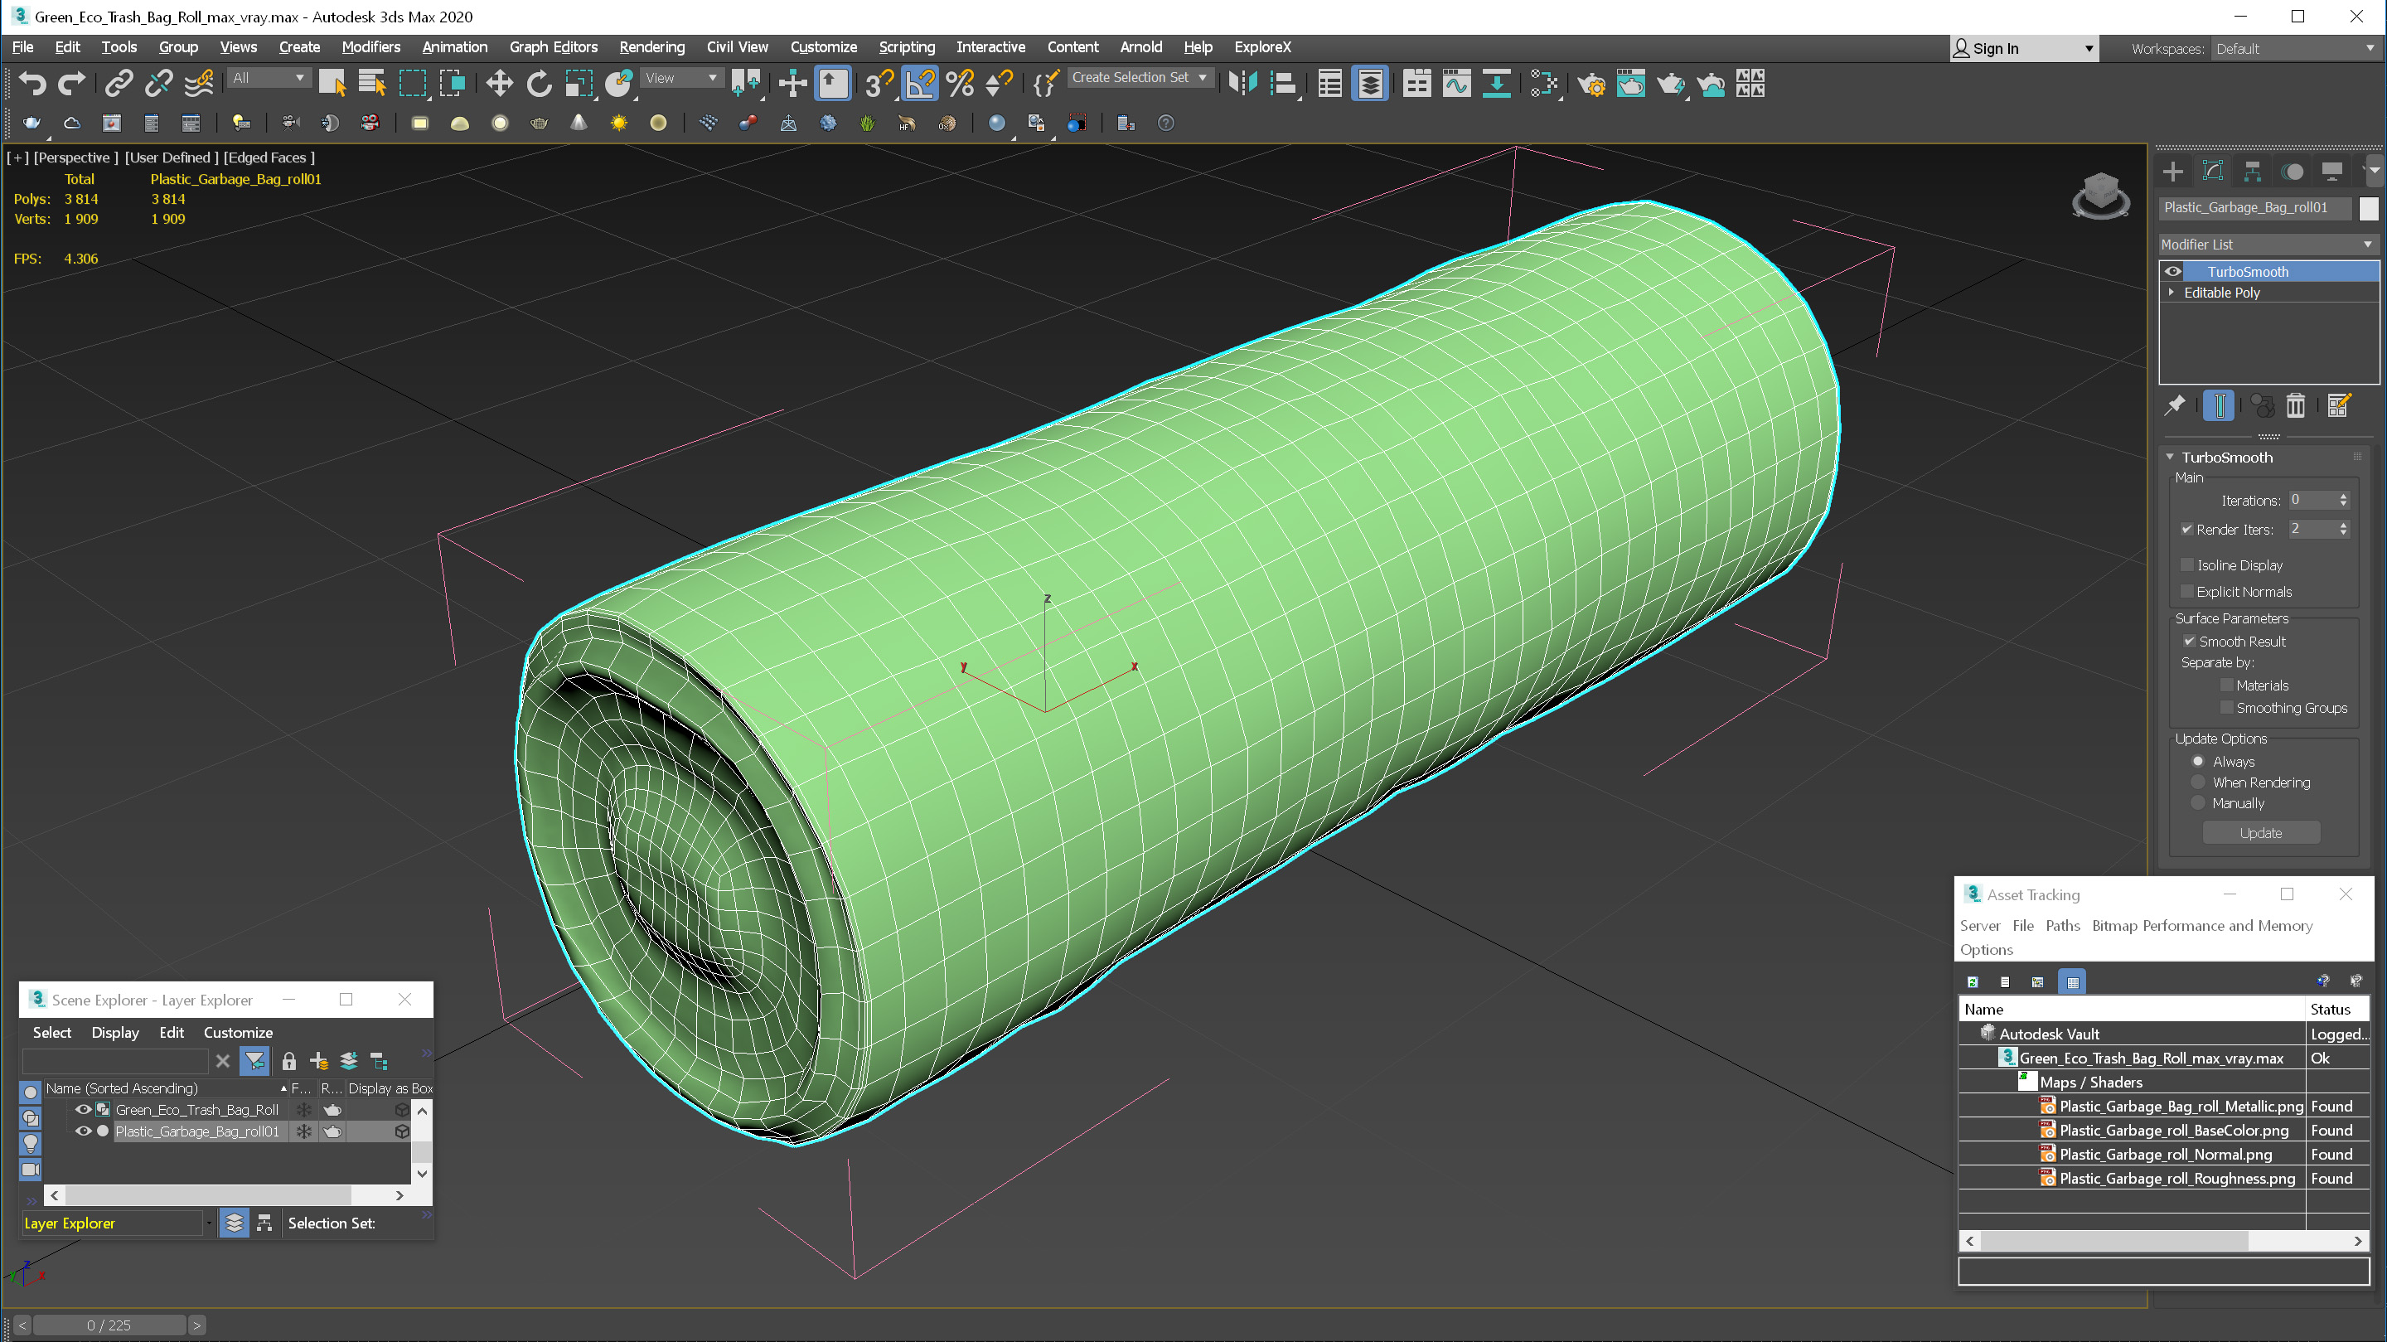The image size is (2387, 1342).
Task: Click Configure Modifier Sets icon
Action: pos(2339,405)
